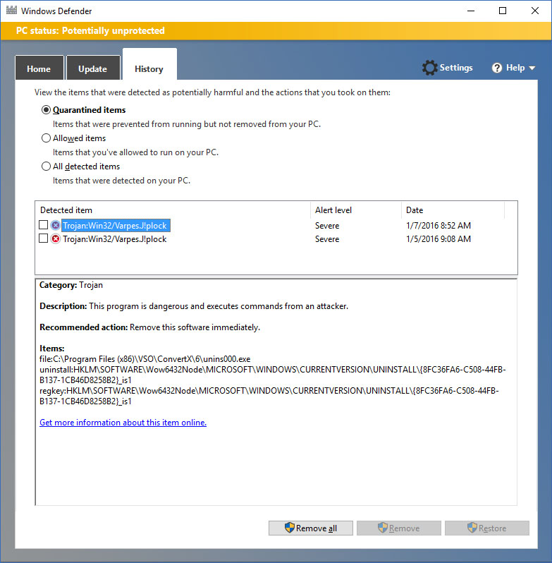Expand the Help dropdown arrow

[x=532, y=68]
